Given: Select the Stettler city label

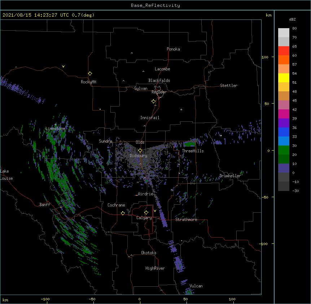Looking at the screenshot, I should tap(229, 86).
